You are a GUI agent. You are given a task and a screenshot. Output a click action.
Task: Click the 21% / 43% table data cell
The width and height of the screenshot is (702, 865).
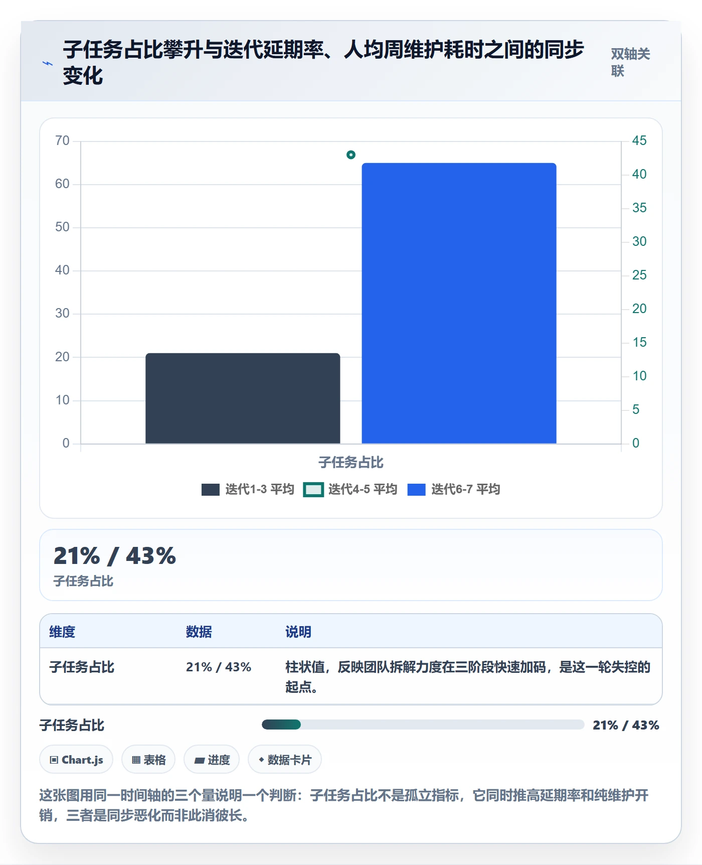click(x=219, y=667)
